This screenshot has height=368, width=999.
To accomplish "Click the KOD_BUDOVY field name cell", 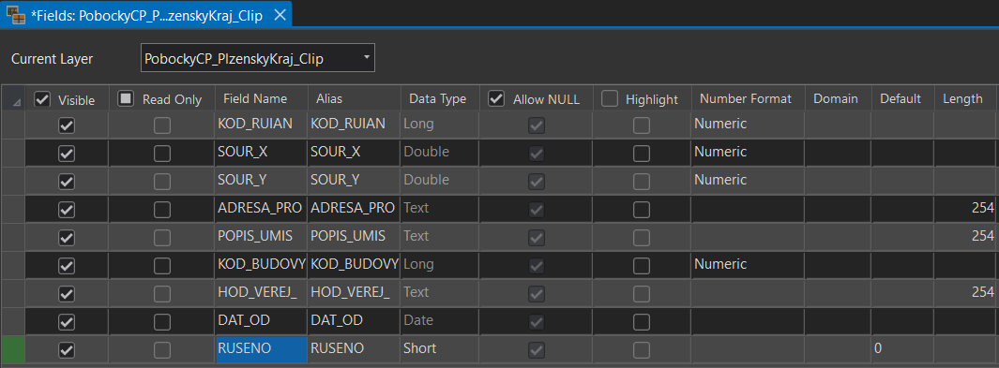I will (x=261, y=264).
